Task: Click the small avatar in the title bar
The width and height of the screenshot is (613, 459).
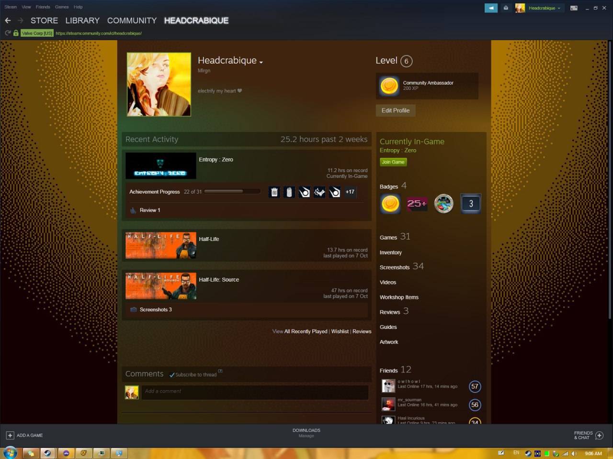Action: coord(520,8)
